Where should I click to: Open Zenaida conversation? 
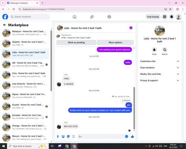(x=25, y=117)
